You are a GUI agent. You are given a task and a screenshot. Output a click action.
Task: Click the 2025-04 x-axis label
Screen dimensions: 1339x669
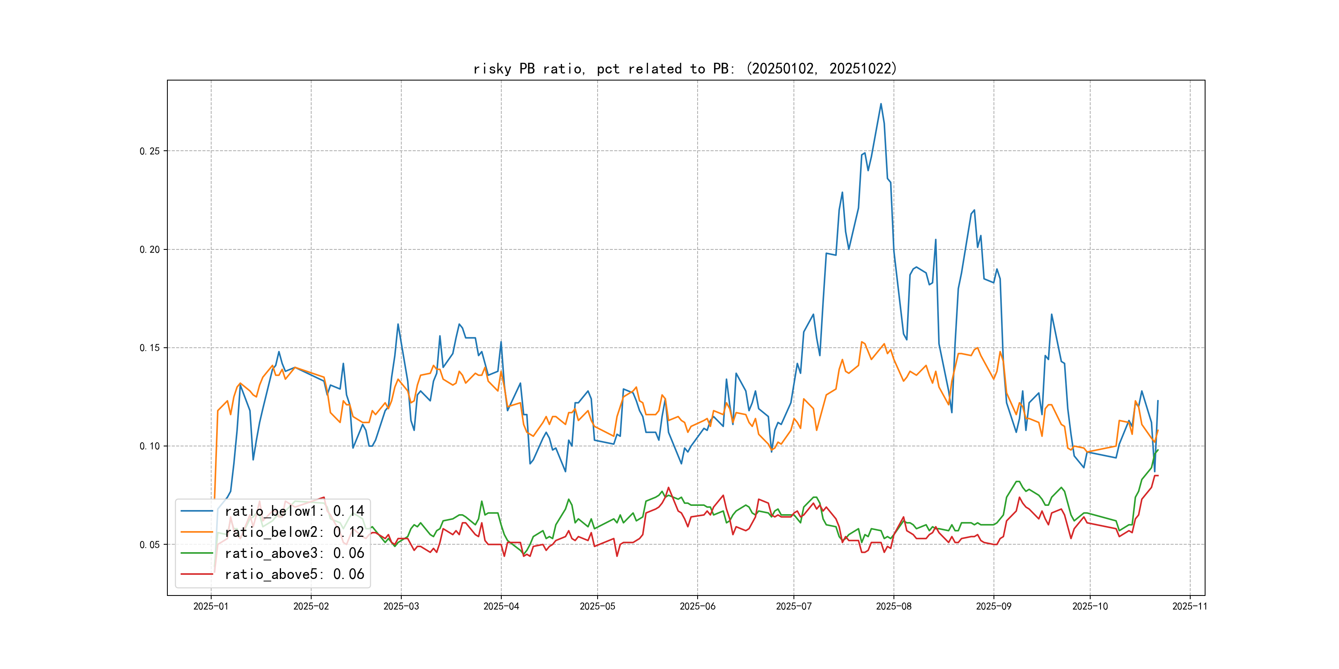point(501,606)
